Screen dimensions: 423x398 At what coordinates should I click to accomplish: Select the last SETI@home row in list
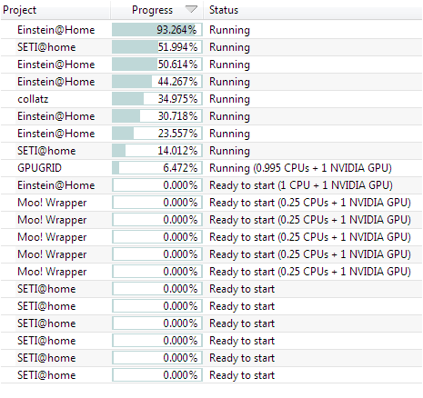211,375
